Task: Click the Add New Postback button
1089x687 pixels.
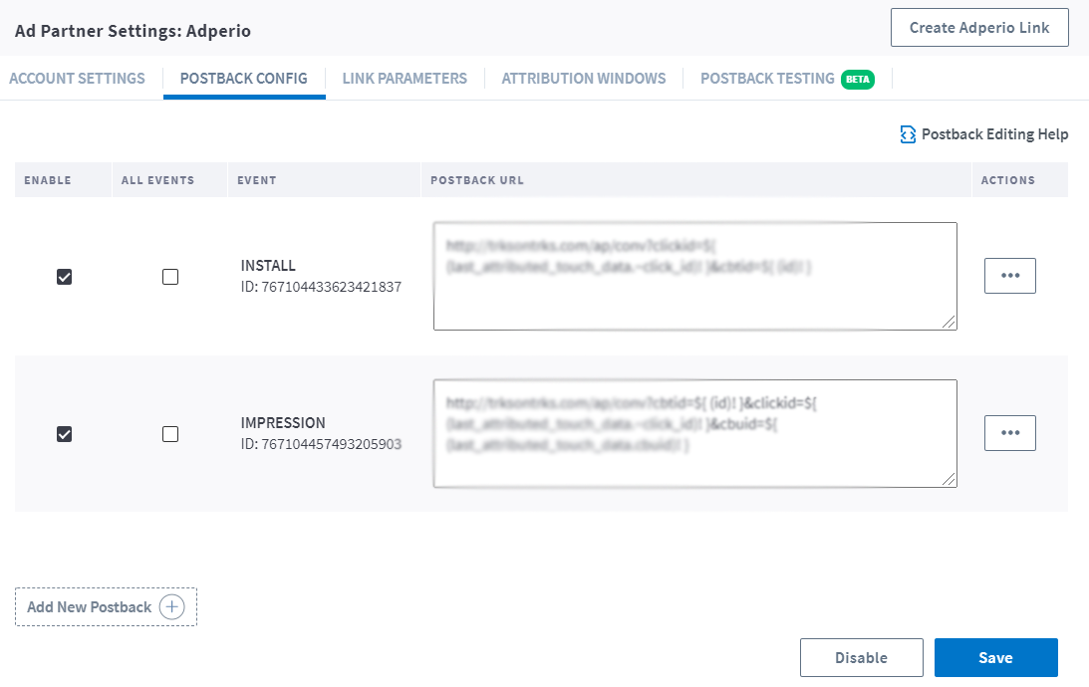Action: click(106, 607)
